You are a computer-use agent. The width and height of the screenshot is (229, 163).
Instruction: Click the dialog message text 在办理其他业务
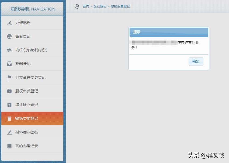tap(165, 45)
